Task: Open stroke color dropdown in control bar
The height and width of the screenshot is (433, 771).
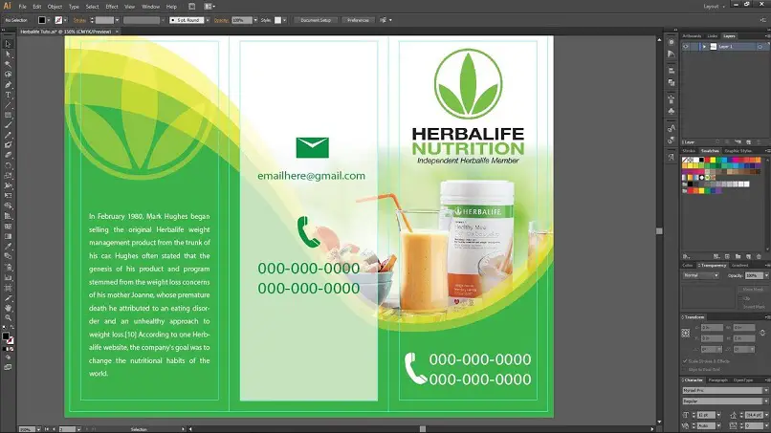Action: click(x=65, y=20)
